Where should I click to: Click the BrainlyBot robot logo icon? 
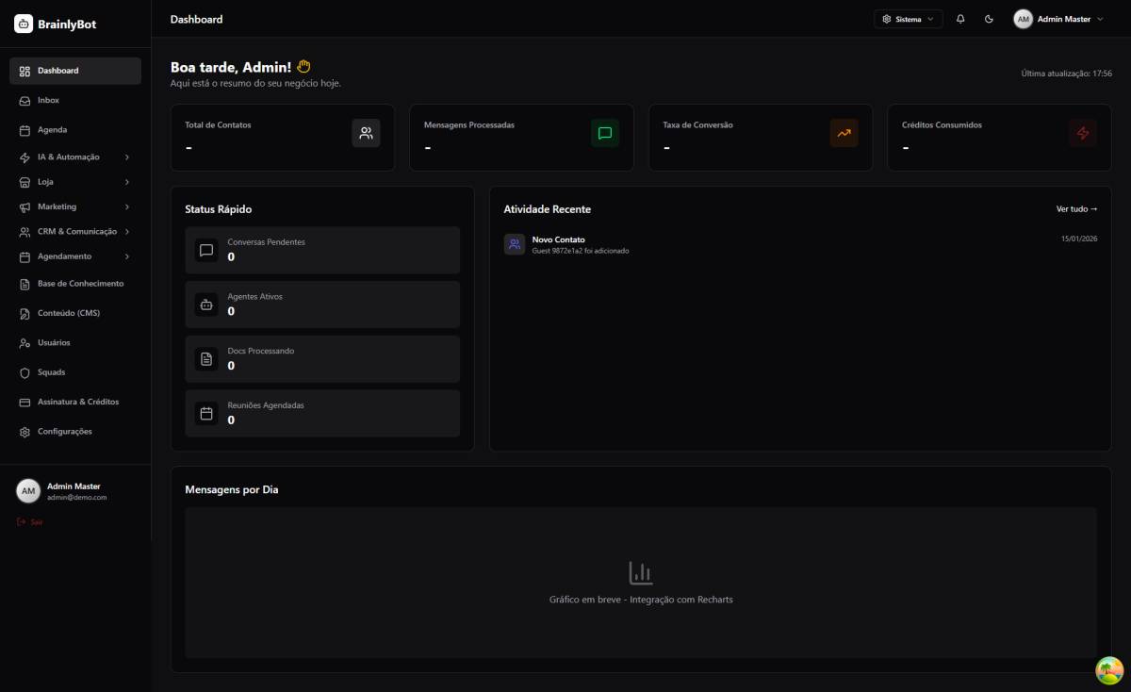(24, 24)
